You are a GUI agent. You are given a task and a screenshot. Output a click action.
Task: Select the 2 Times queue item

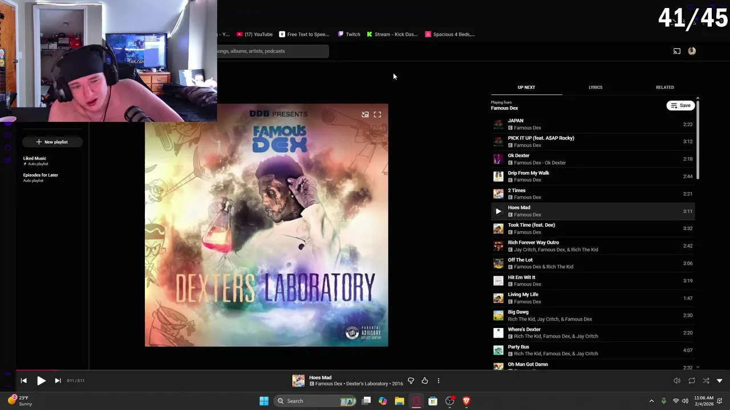pyautogui.click(x=593, y=194)
